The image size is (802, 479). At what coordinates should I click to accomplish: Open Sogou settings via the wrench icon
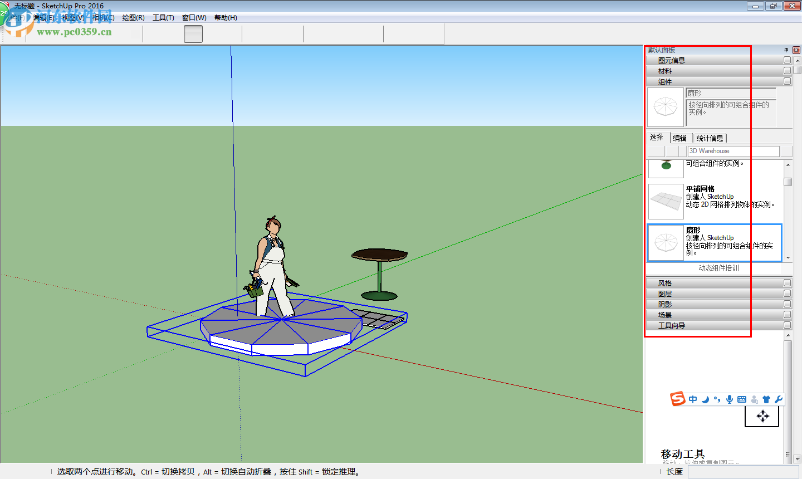(x=779, y=399)
